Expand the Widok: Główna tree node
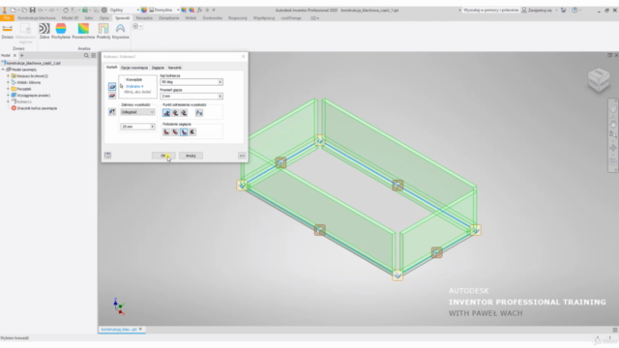619x348 pixels. (x=8, y=82)
